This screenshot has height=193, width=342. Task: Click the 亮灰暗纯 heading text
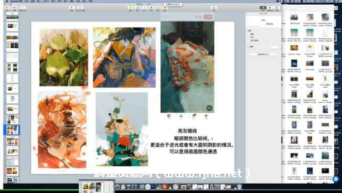point(187,131)
